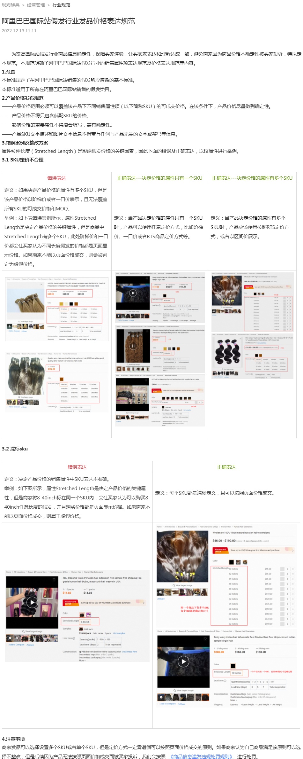Click the 错误表达 header in the 3.1 table

point(56,178)
